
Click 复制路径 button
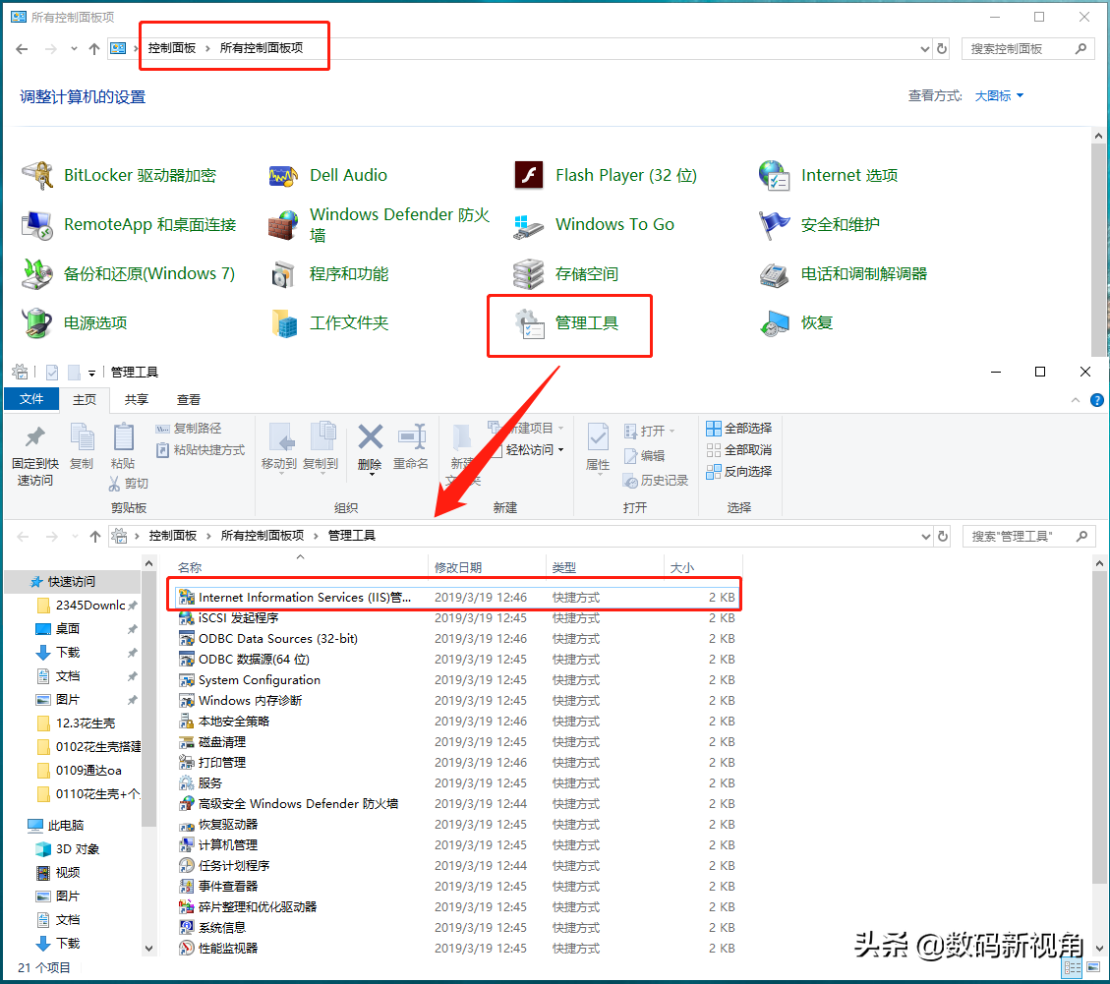coord(189,429)
